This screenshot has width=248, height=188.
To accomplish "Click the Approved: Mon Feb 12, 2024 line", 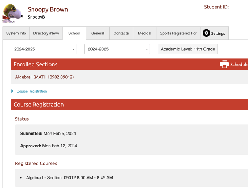I will tap(49, 146).
